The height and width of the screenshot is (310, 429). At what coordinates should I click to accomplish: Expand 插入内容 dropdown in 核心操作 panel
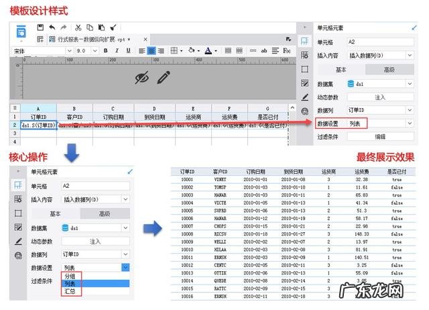pyautogui.click(x=125, y=199)
